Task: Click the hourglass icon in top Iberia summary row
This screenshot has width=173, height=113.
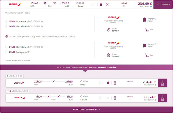Action: [107, 5]
